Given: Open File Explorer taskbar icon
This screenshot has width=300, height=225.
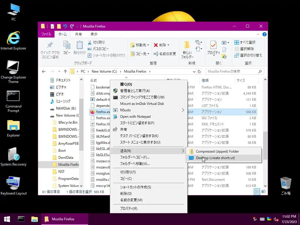Looking at the screenshot, I should point(35,219).
